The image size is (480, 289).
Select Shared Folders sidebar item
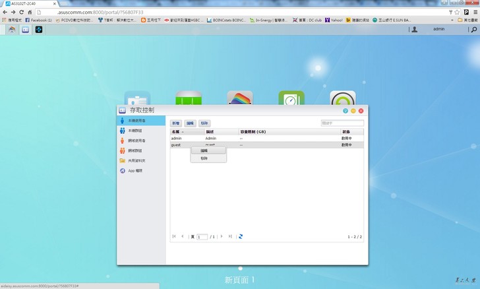pos(141,160)
